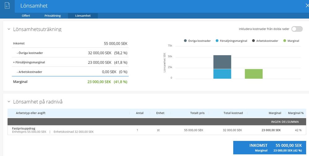Switch to the Prissättning tab

(53, 16)
